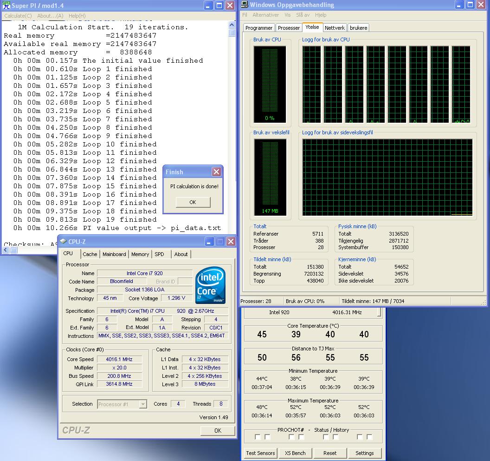Switch to the Prosesser tab
Screen dimensions: 490x461
(x=289, y=28)
